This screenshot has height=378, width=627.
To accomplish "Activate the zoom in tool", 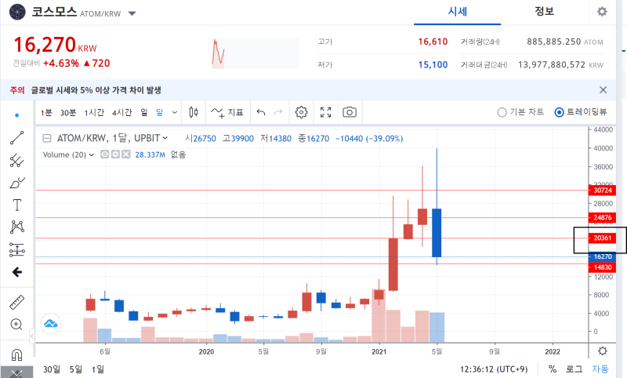I will (16, 324).
